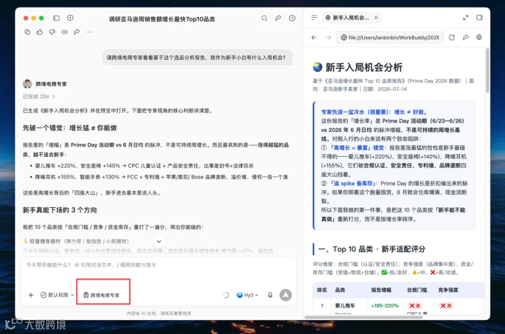This screenshot has height=334, width=505.
Task: Click heading 先破一个错觉：增长猛 ≠ 你能做
Action: click(x=70, y=128)
